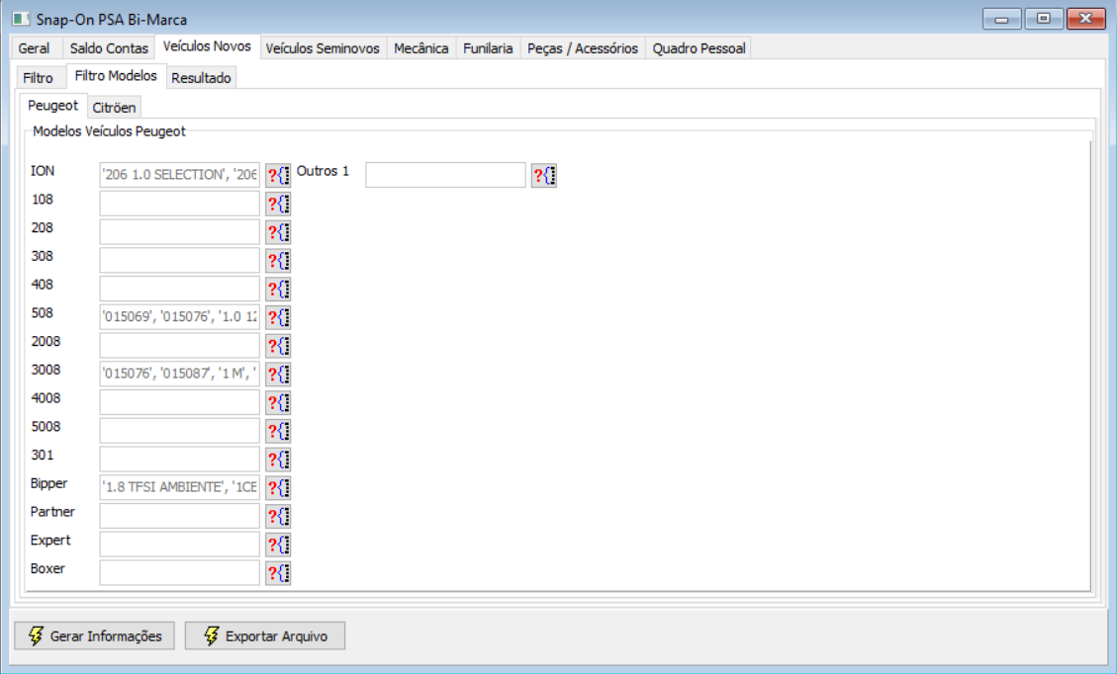This screenshot has width=1117, height=674.
Task: Focus the Partner models input field
Action: click(x=179, y=517)
